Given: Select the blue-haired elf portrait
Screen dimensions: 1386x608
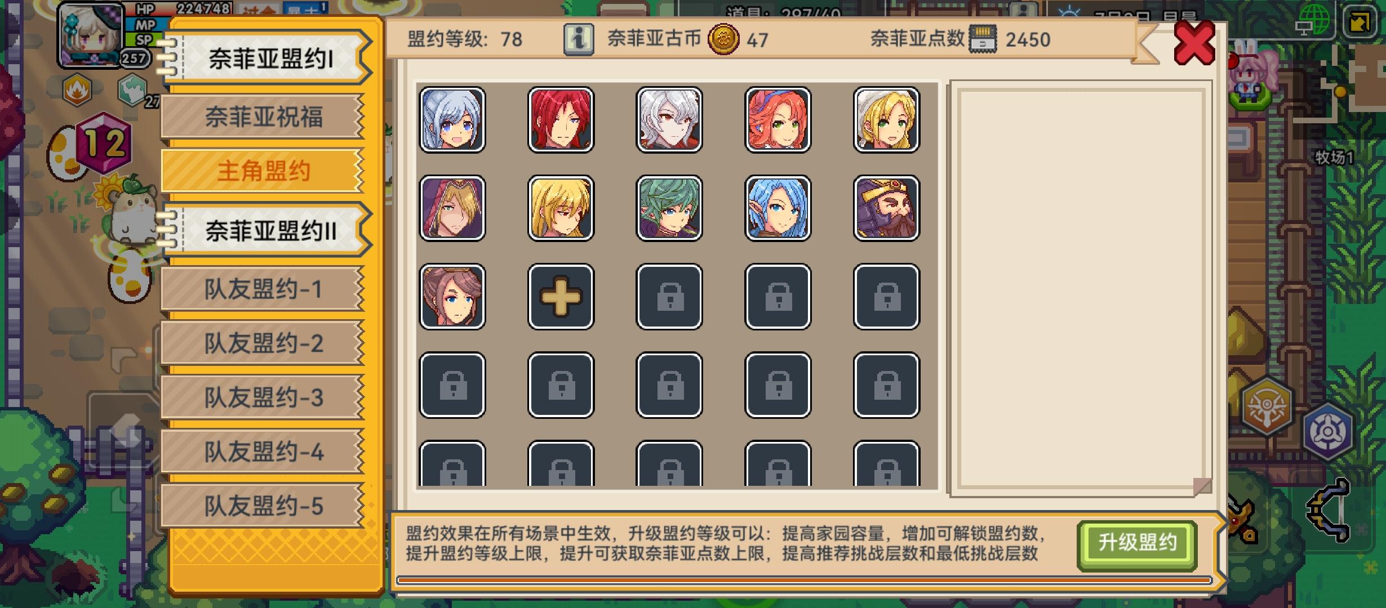Looking at the screenshot, I should pyautogui.click(x=778, y=208).
